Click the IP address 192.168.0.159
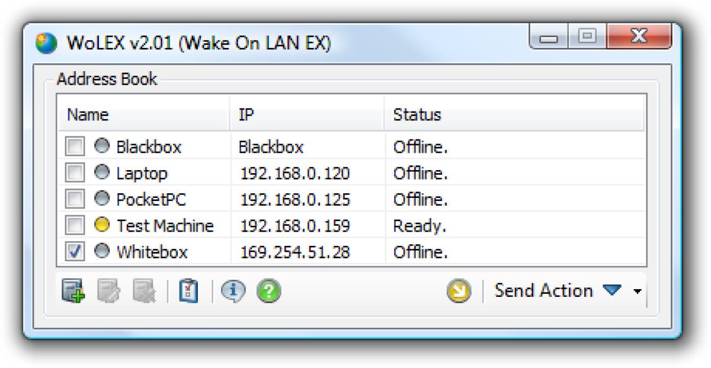Screen dimensions: 711x368 click(295, 226)
